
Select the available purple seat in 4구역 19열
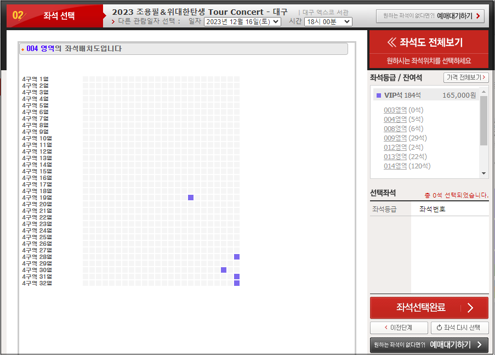190,198
